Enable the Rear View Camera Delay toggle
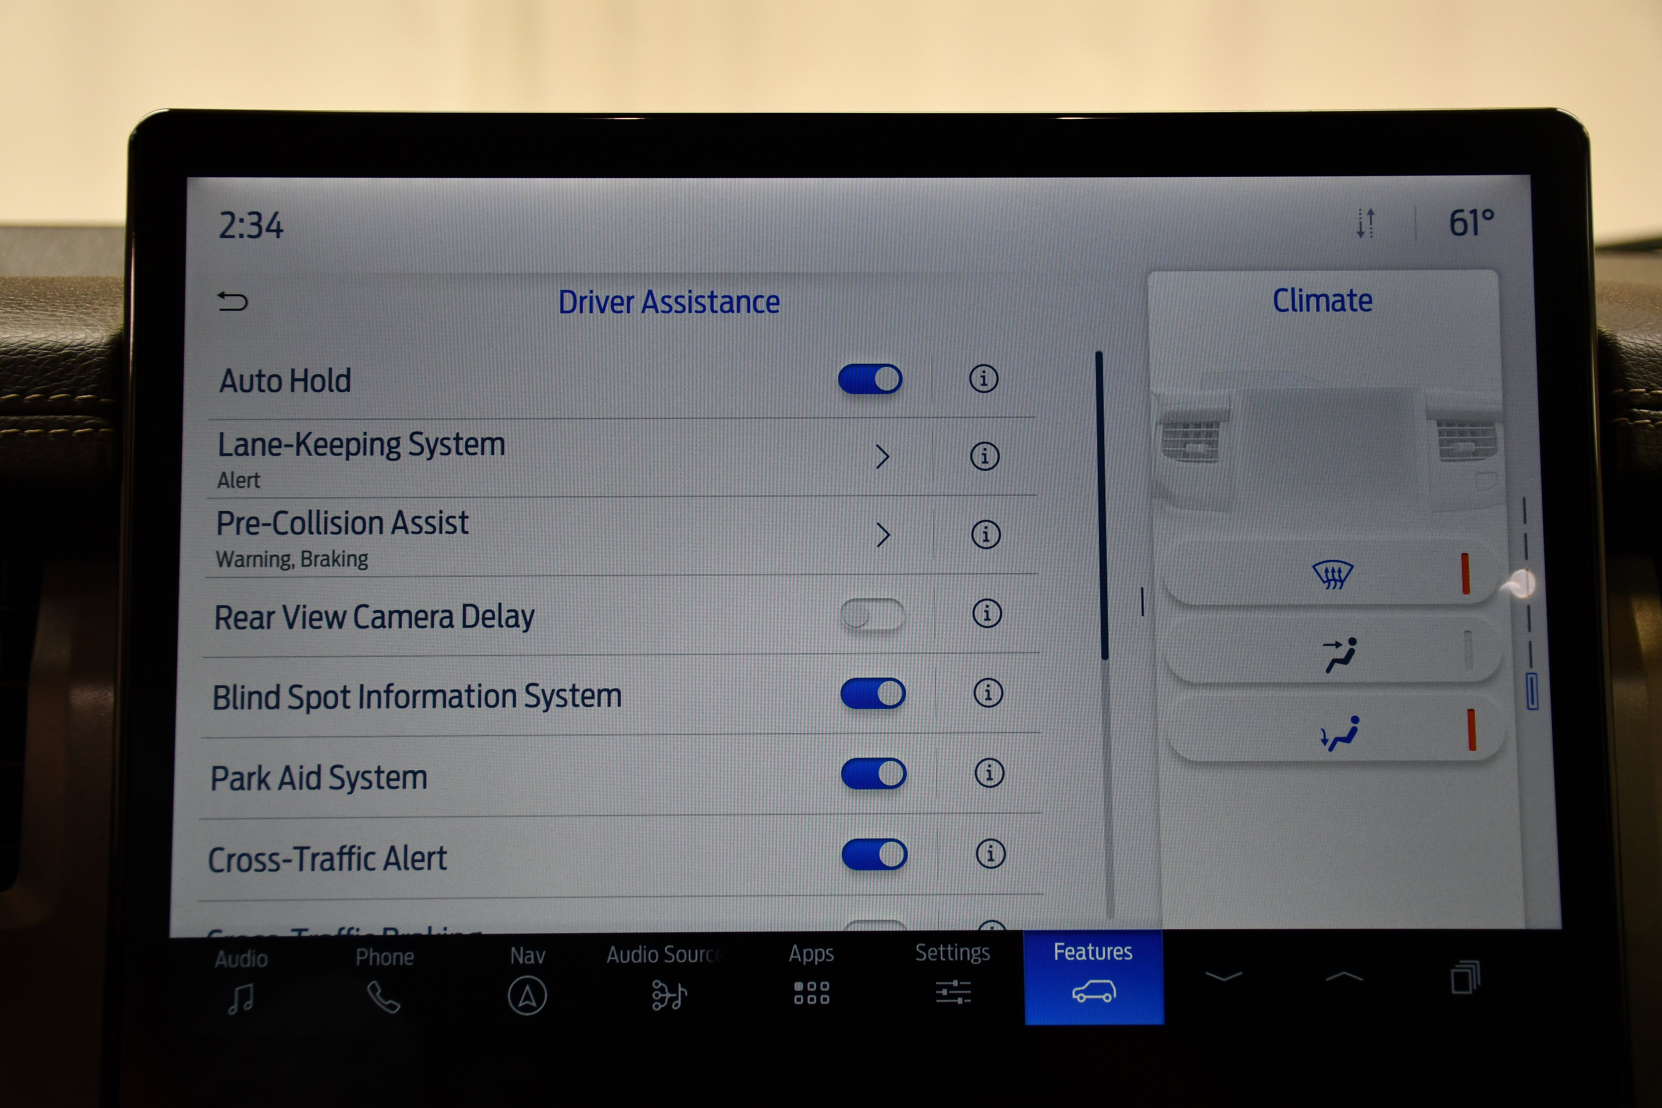 (857, 615)
